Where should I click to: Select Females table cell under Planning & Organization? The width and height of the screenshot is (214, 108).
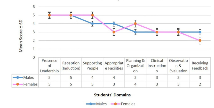135,84
